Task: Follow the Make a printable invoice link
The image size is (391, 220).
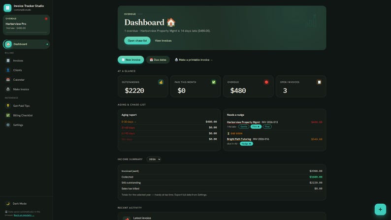Action: (x=194, y=60)
